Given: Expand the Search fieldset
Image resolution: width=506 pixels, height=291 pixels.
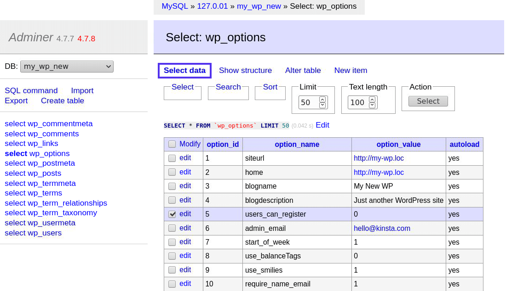Looking at the screenshot, I should pos(228,87).
